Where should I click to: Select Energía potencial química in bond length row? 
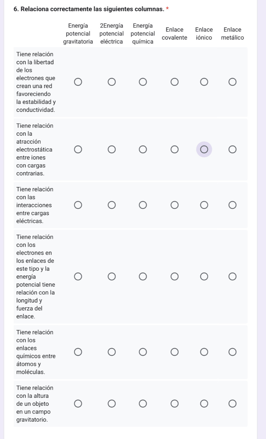coord(143,277)
